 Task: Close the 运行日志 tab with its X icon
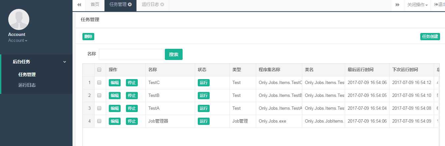point(162,5)
